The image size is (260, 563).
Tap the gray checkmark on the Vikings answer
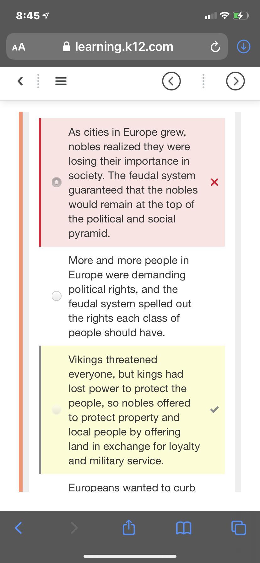click(214, 409)
